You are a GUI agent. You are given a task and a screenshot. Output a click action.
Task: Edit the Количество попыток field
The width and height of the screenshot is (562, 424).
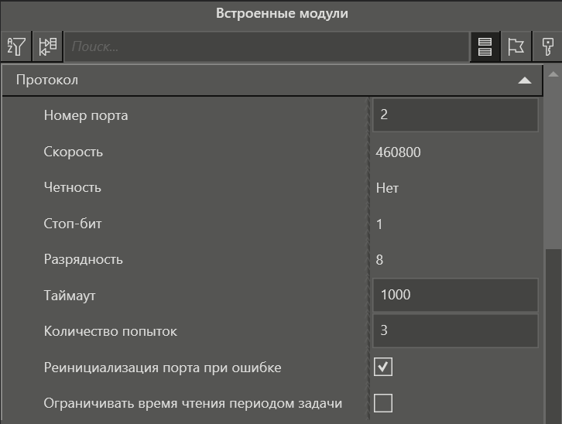pyautogui.click(x=455, y=331)
